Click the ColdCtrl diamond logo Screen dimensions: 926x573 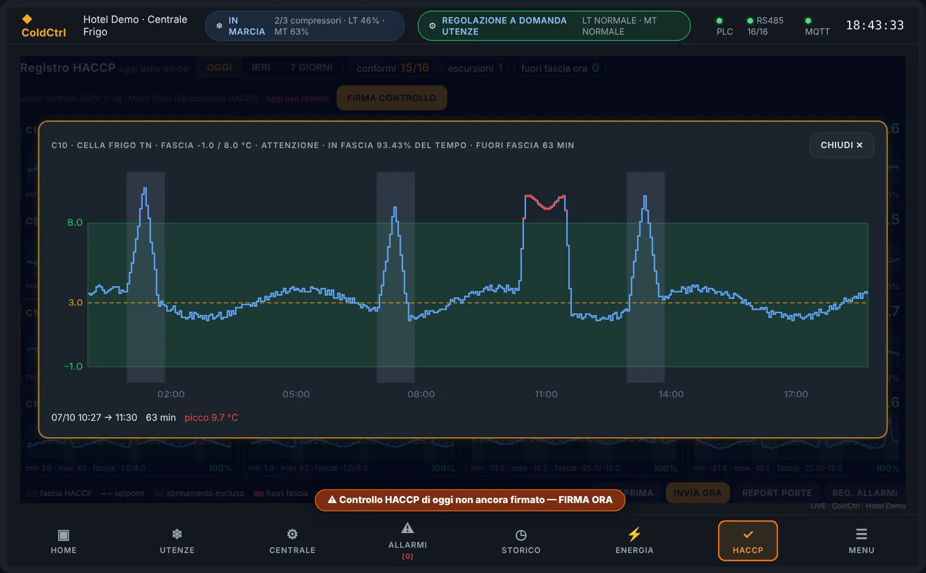27,19
